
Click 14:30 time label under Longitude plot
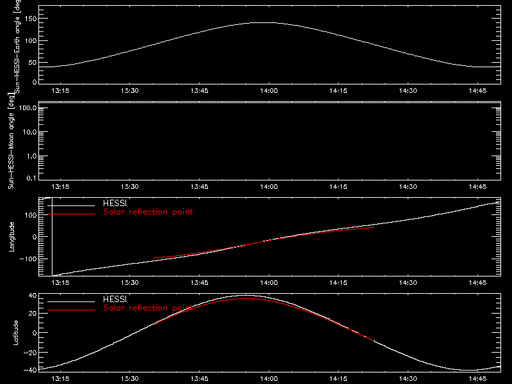tap(408, 283)
